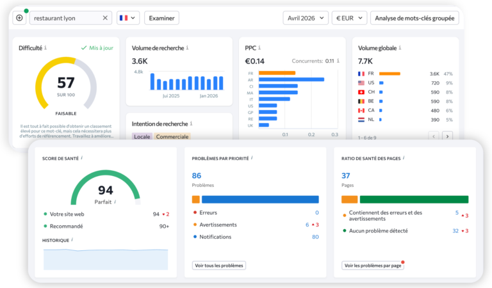Click the PPC value €0.14
This screenshot has width=492, height=288.
point(254,61)
